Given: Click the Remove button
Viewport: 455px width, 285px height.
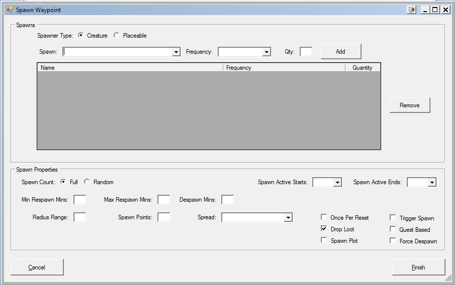Looking at the screenshot, I should [409, 105].
